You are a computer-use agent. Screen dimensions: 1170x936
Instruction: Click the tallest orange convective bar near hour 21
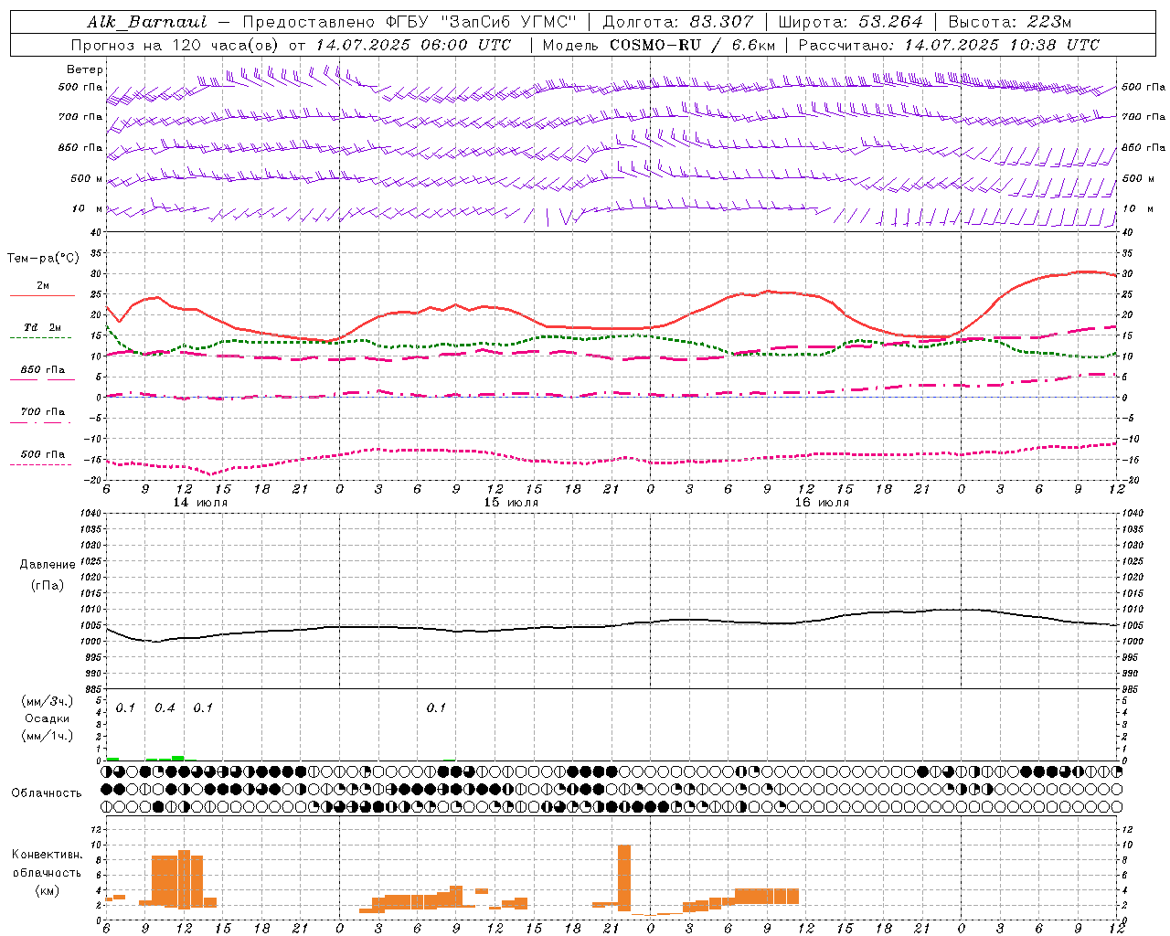click(x=624, y=877)
